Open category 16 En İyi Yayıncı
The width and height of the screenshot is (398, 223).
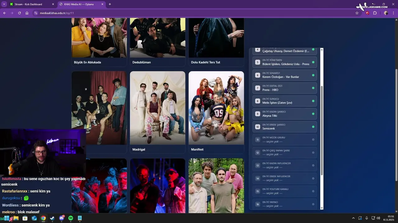(285, 204)
